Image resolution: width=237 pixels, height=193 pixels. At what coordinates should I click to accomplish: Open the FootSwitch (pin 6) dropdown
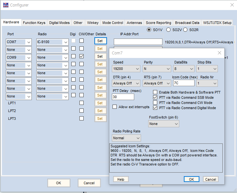pos(164,124)
